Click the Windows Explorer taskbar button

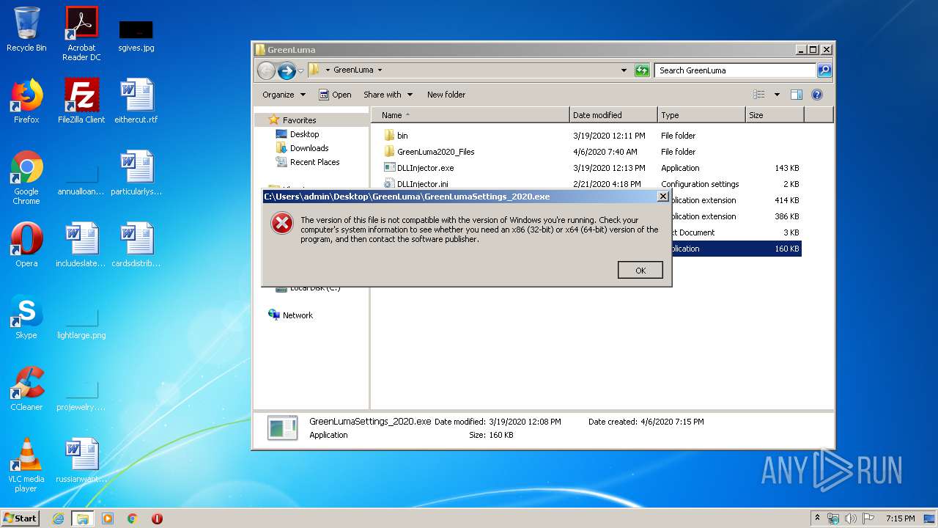click(x=83, y=518)
